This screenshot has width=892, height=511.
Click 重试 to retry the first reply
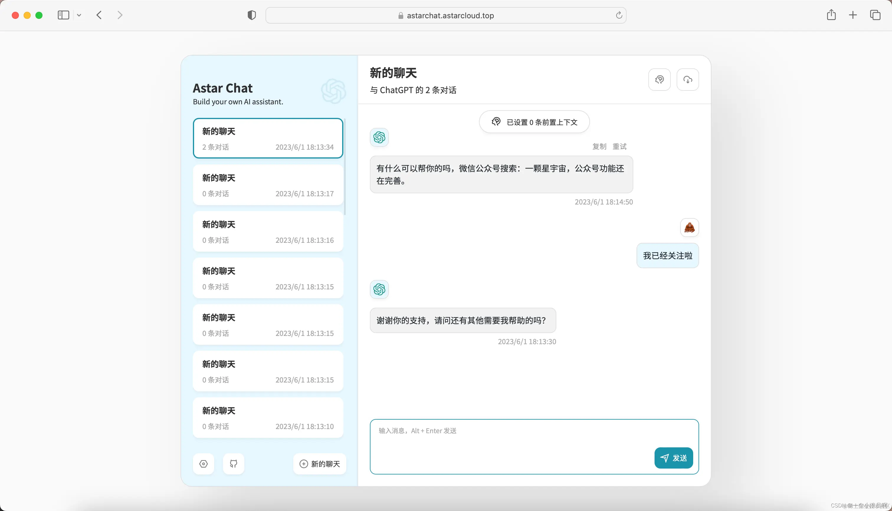pyautogui.click(x=619, y=146)
